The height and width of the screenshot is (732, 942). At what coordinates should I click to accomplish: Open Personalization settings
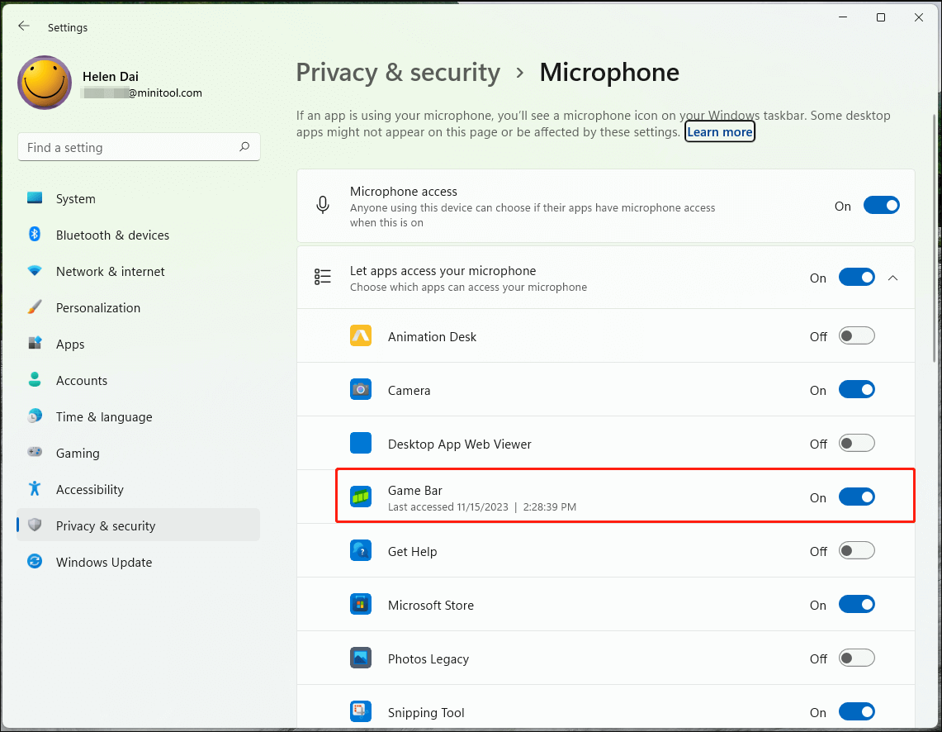[x=35, y=307]
